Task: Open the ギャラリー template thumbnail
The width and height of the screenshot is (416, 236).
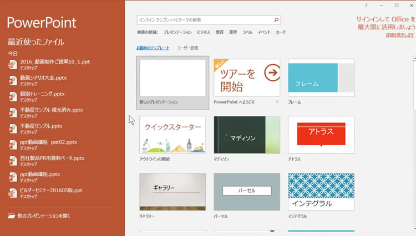Action: [173, 192]
